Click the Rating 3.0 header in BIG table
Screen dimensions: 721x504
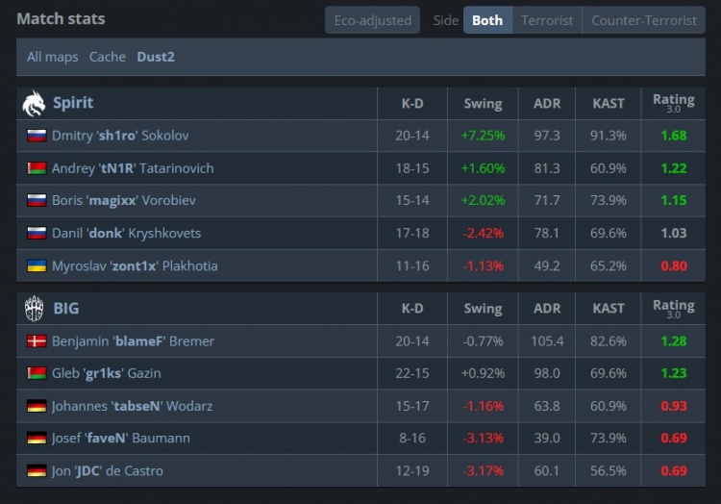(674, 308)
